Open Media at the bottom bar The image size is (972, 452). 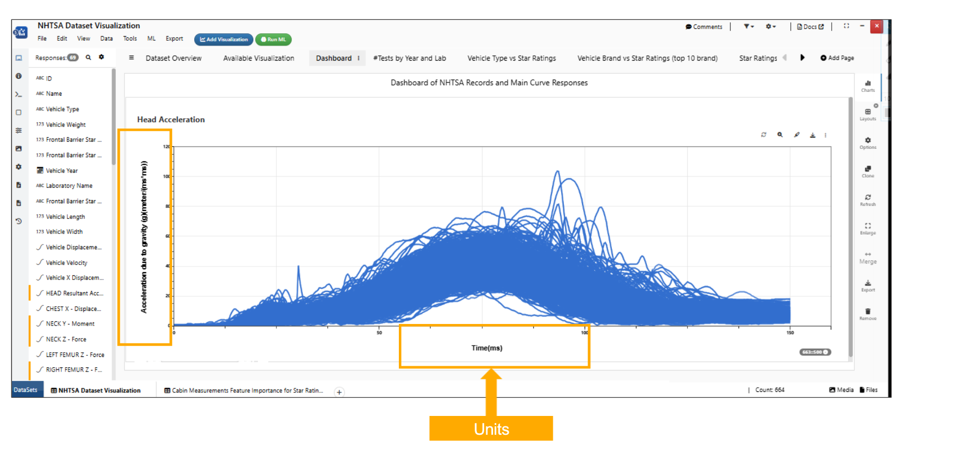coord(841,390)
